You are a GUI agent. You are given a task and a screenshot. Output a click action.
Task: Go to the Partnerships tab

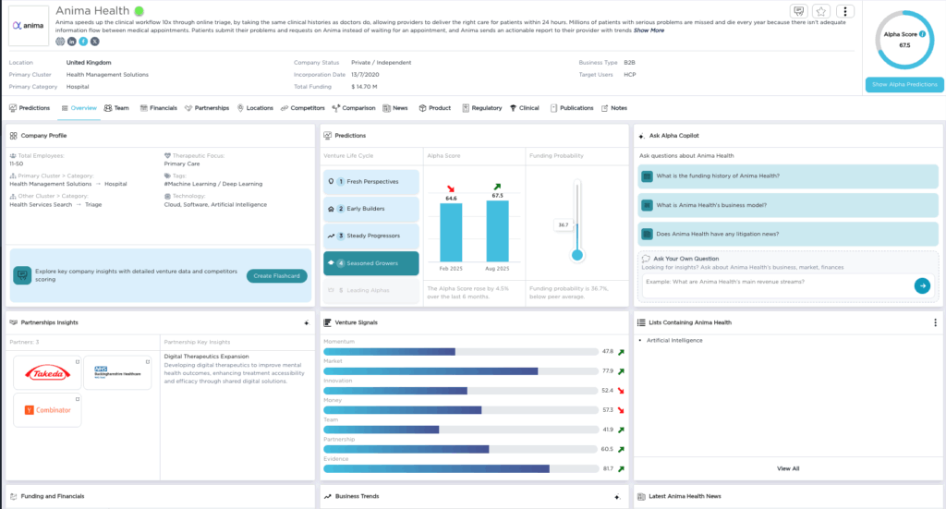[207, 108]
